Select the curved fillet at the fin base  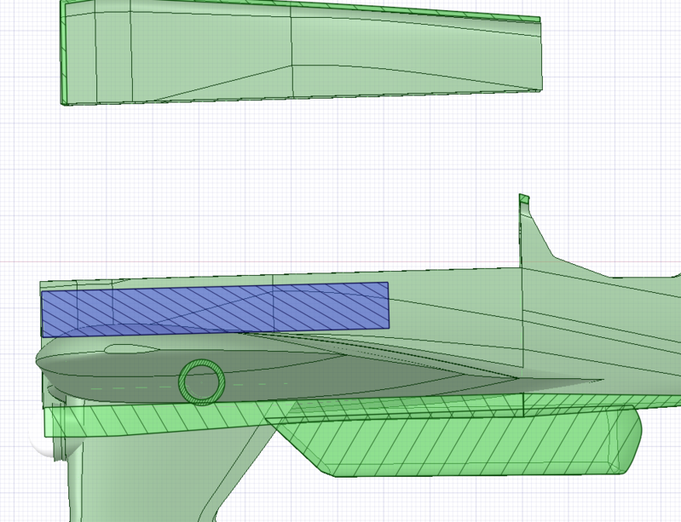(x=545, y=245)
